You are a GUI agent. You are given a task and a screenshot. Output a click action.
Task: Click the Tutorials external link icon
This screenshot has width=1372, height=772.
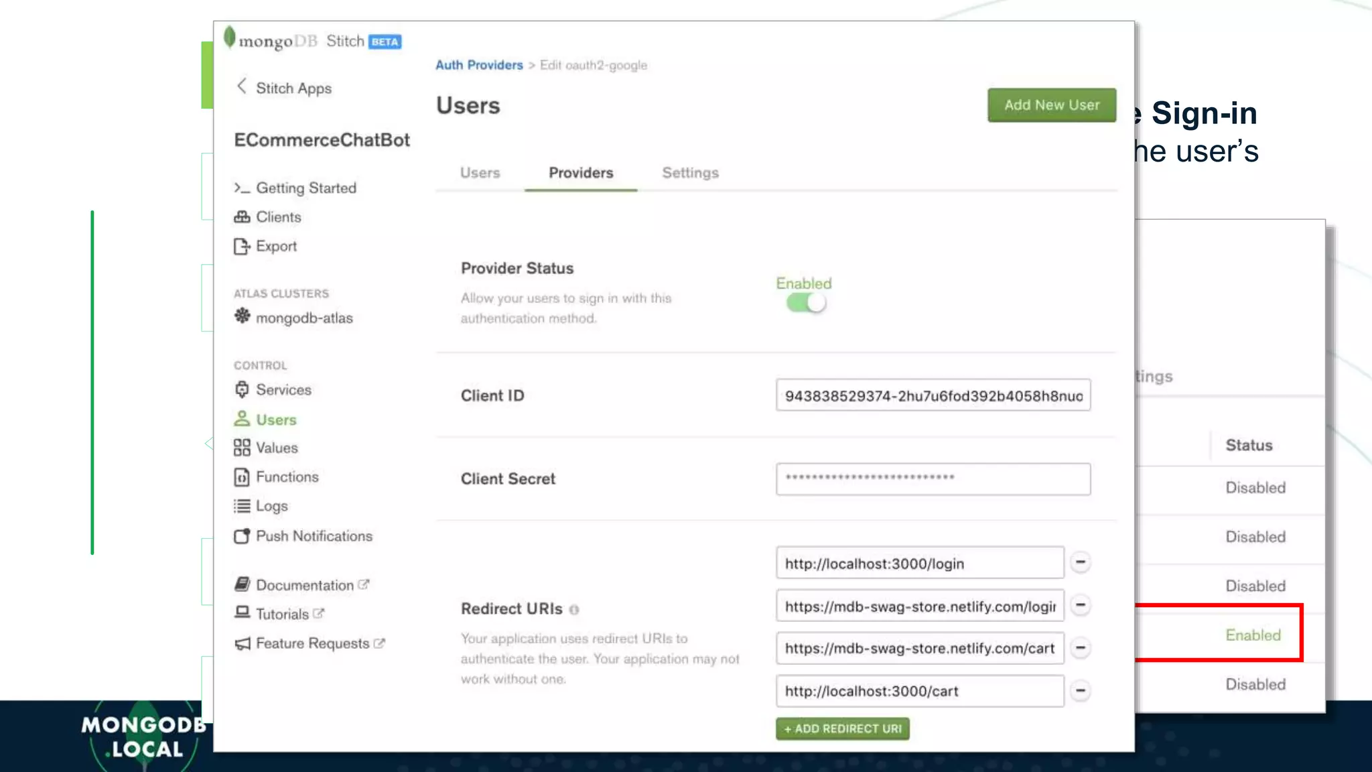[319, 613]
